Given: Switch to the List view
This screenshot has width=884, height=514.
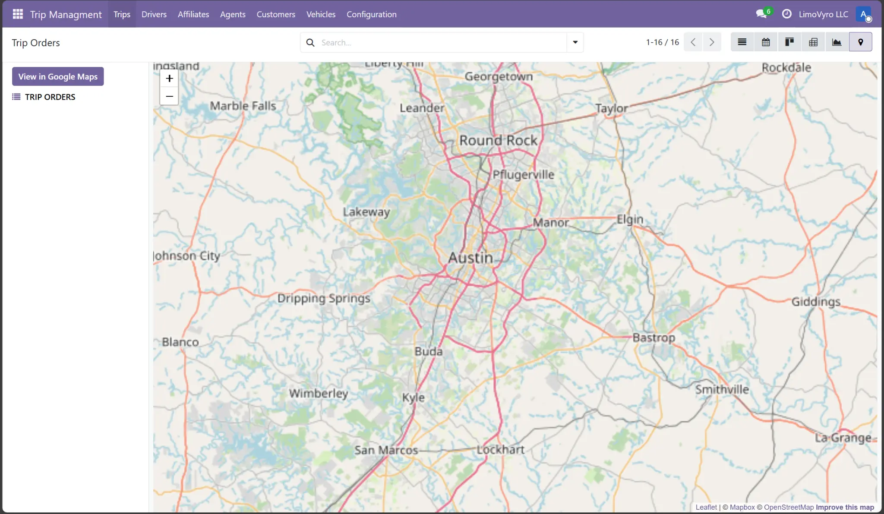Looking at the screenshot, I should point(742,41).
